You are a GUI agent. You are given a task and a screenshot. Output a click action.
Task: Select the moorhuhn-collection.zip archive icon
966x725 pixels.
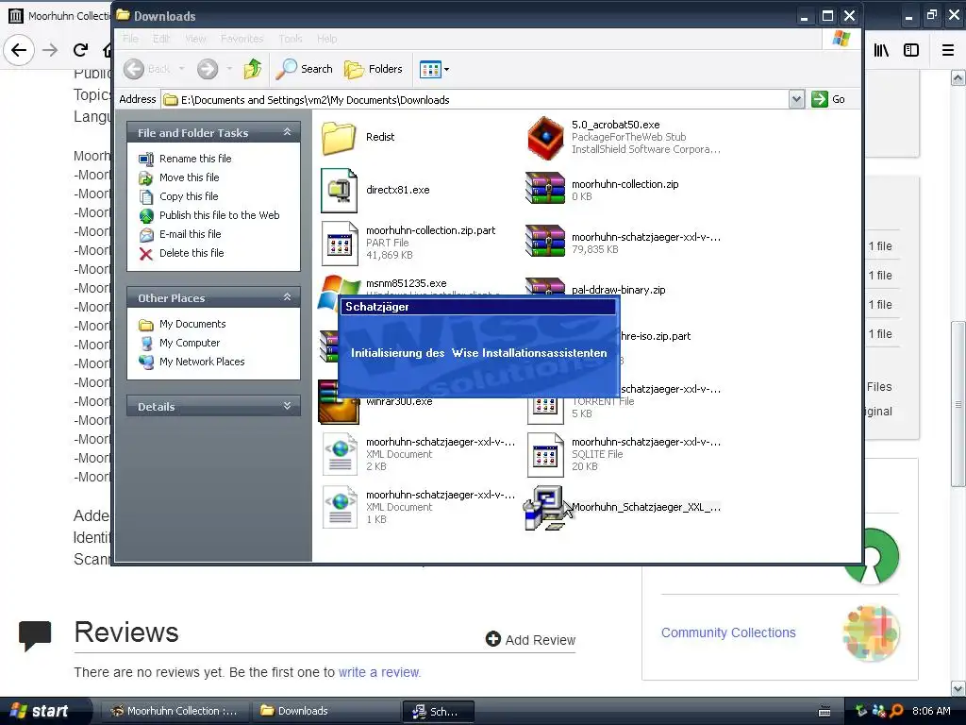[x=545, y=188]
